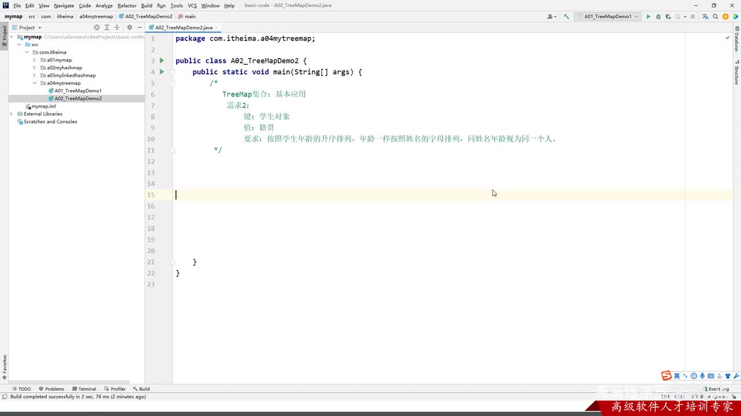The height and width of the screenshot is (416, 741).
Task: Open the Event Log
Action: [716, 389]
